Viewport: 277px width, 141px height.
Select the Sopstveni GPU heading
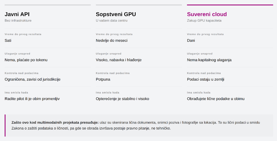click(x=116, y=14)
